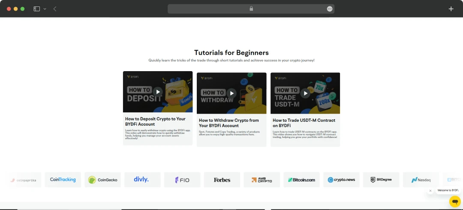The width and height of the screenshot is (463, 210).
Task: Click the CoinTracking partner logo
Action: (x=63, y=180)
